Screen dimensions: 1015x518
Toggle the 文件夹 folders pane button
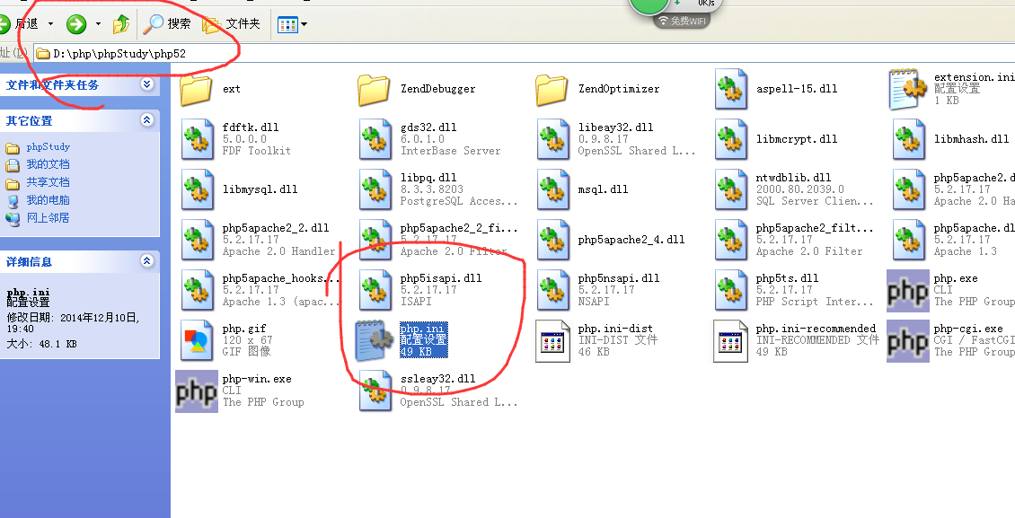(231, 24)
